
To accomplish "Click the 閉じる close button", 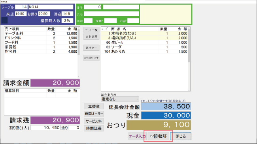I will [181, 136].
